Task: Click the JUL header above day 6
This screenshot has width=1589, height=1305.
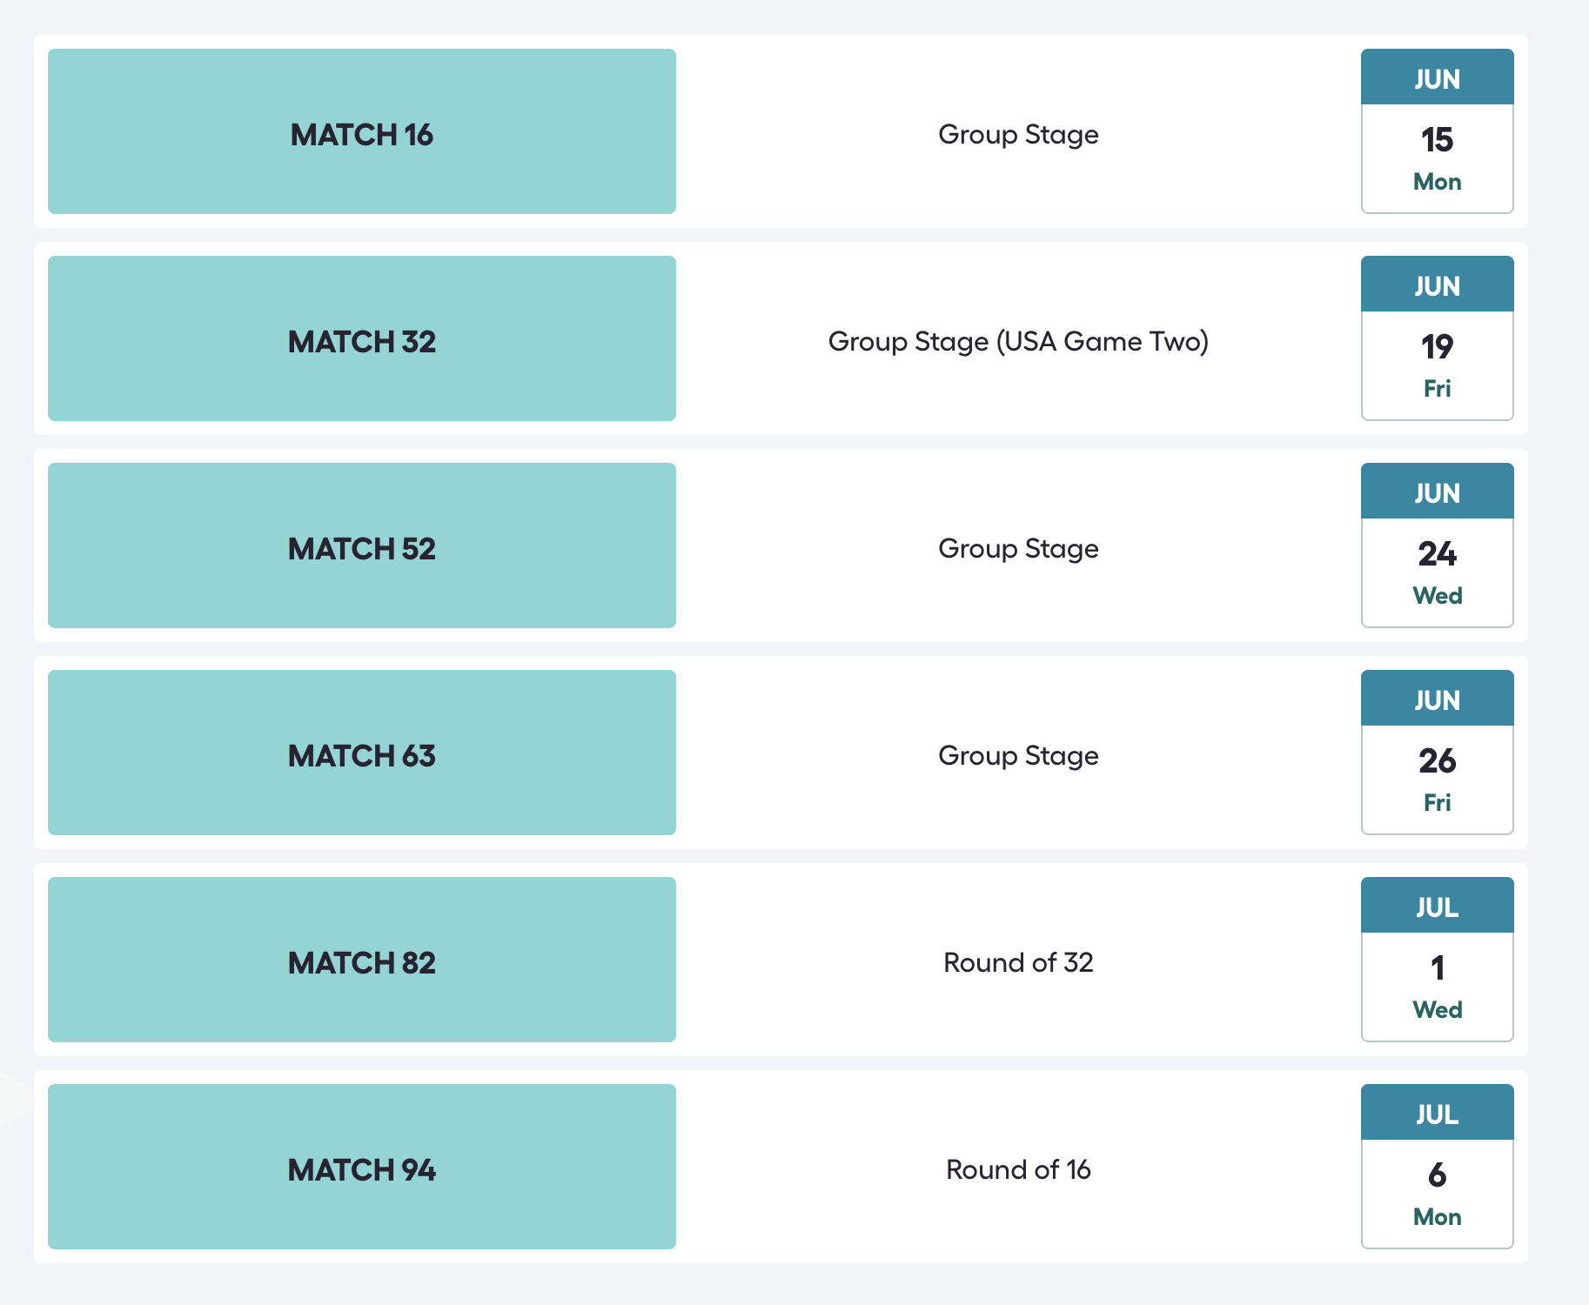Action: coord(1437,1114)
